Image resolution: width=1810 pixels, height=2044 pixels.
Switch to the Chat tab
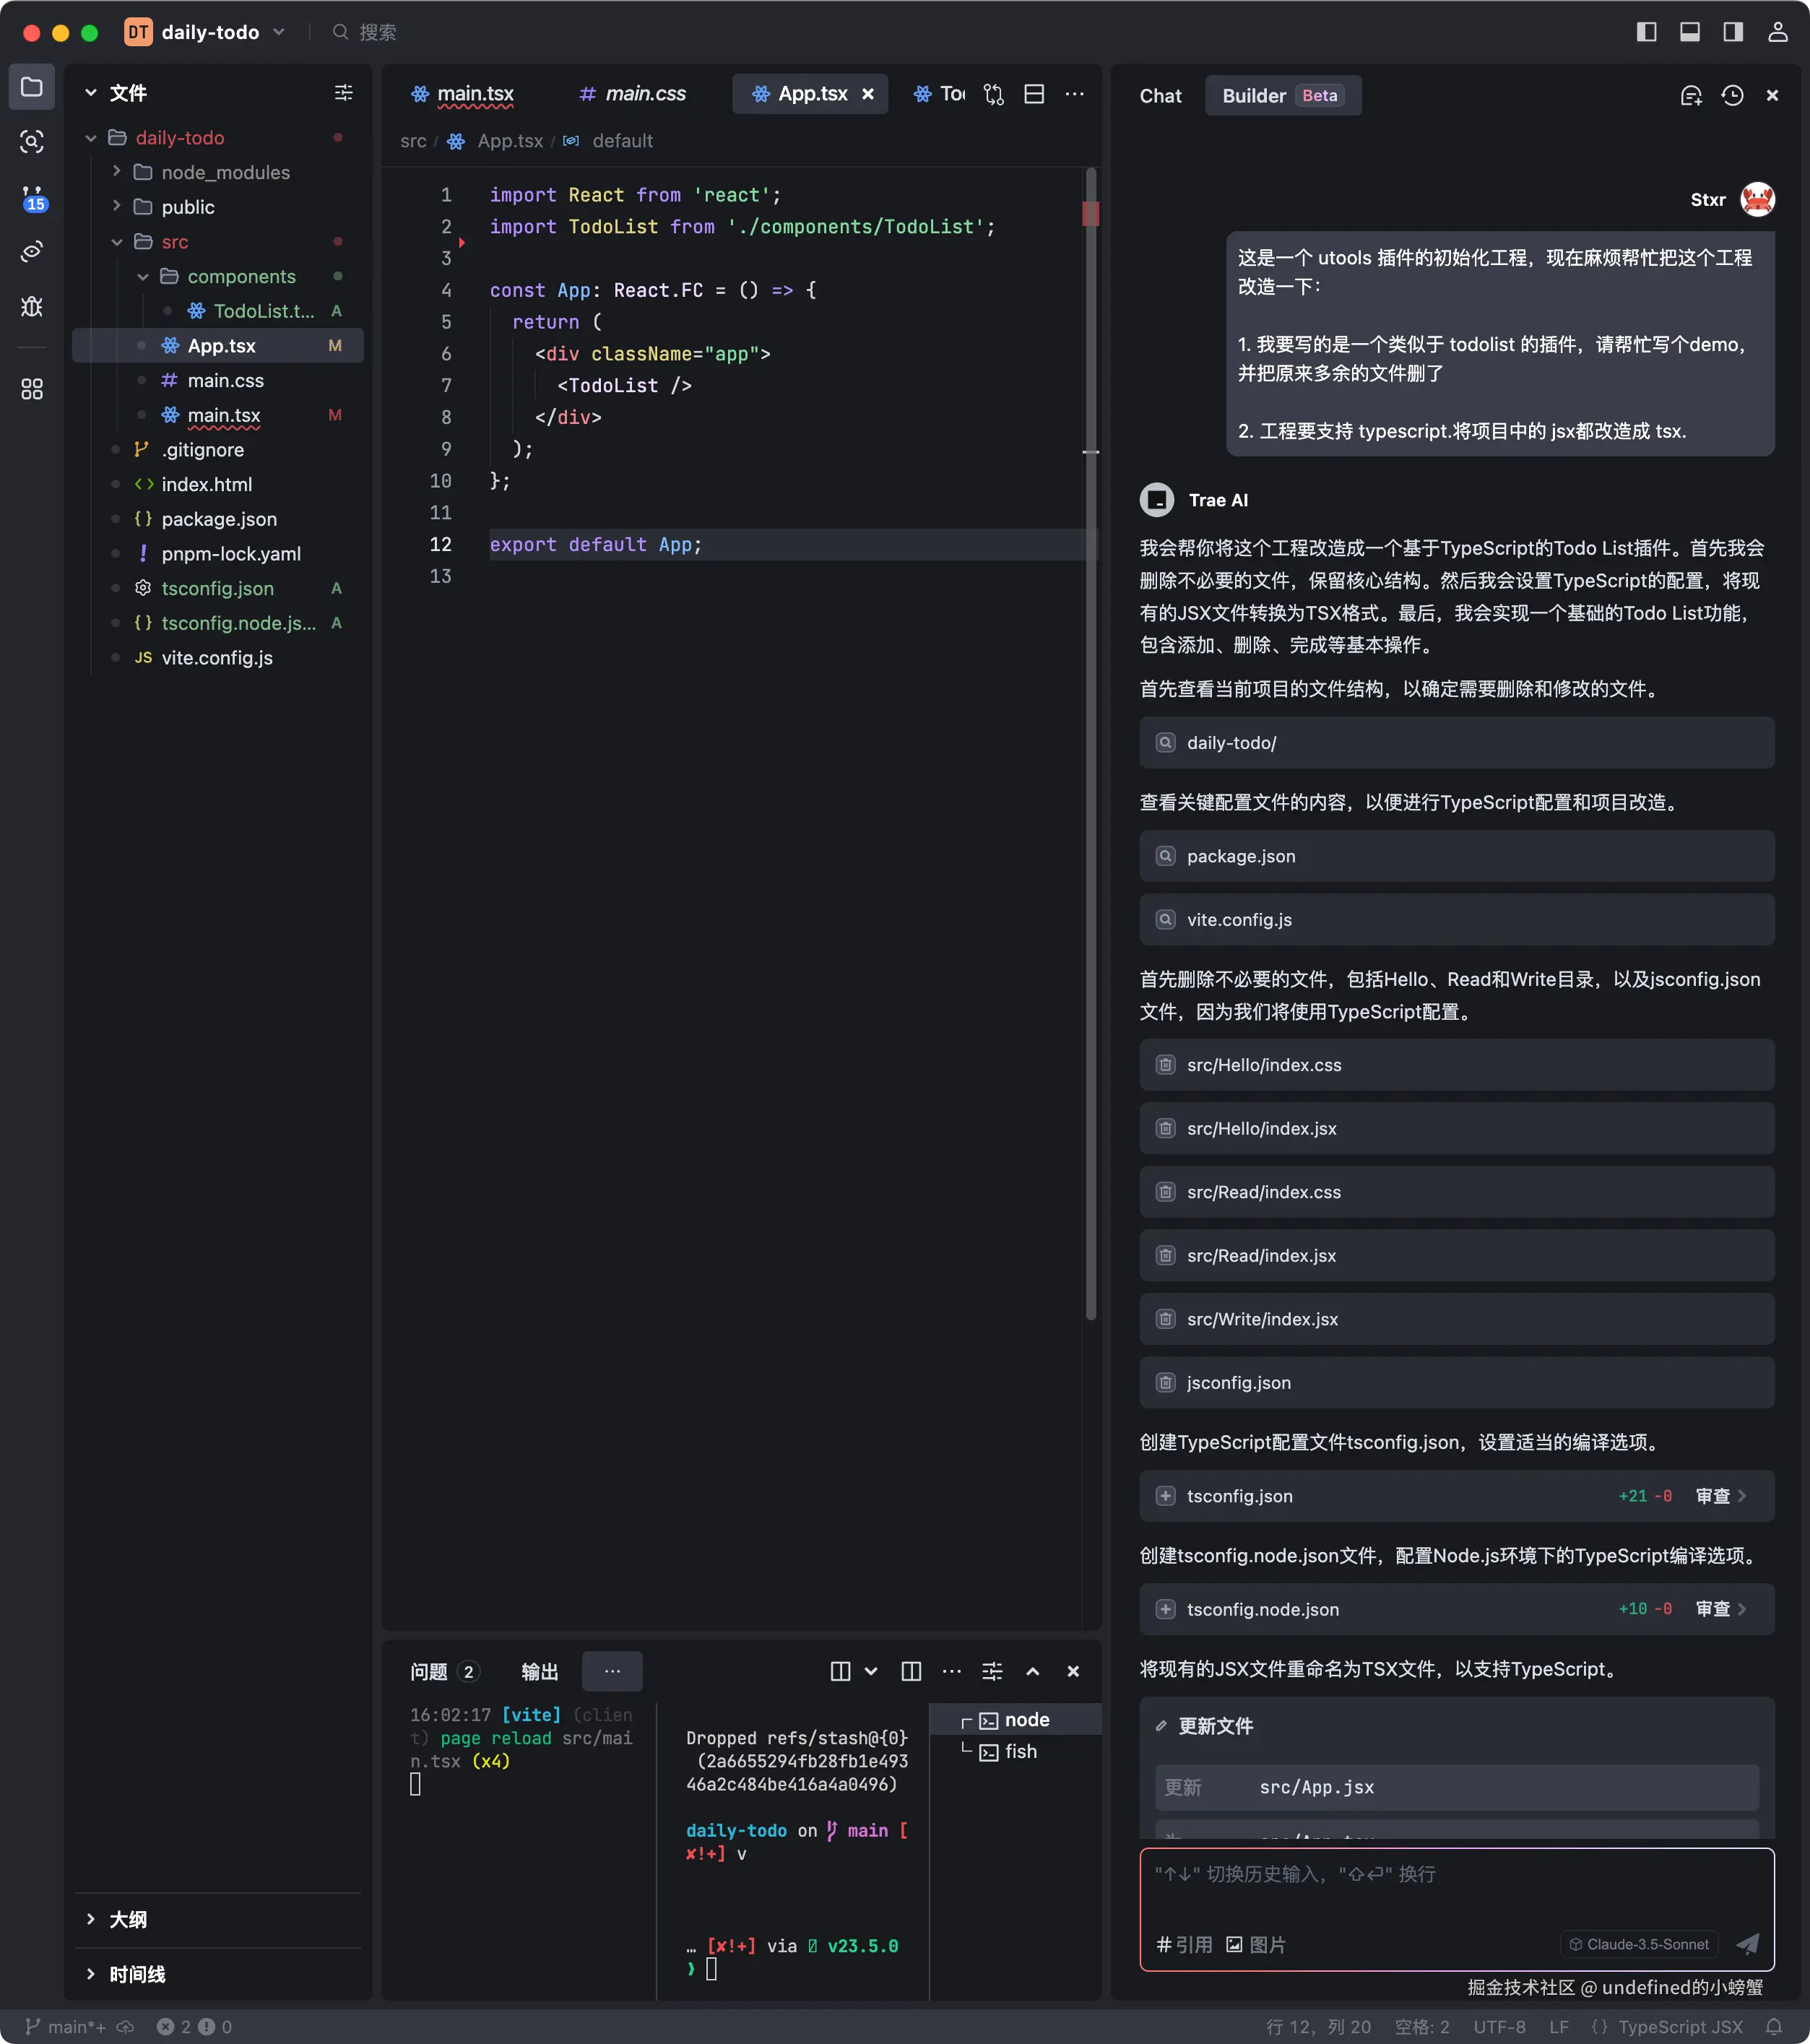1160,96
